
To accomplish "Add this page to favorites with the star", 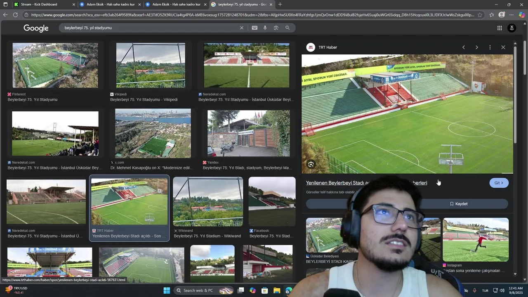I will click(480, 15).
